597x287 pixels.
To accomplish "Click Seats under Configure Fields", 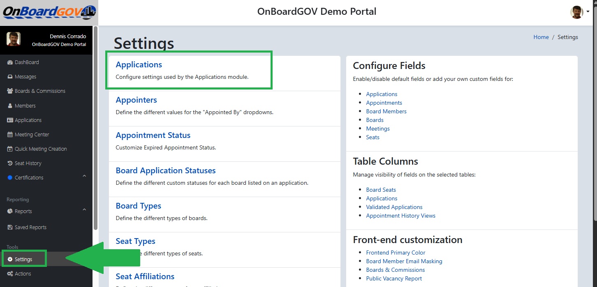I will 373,137.
